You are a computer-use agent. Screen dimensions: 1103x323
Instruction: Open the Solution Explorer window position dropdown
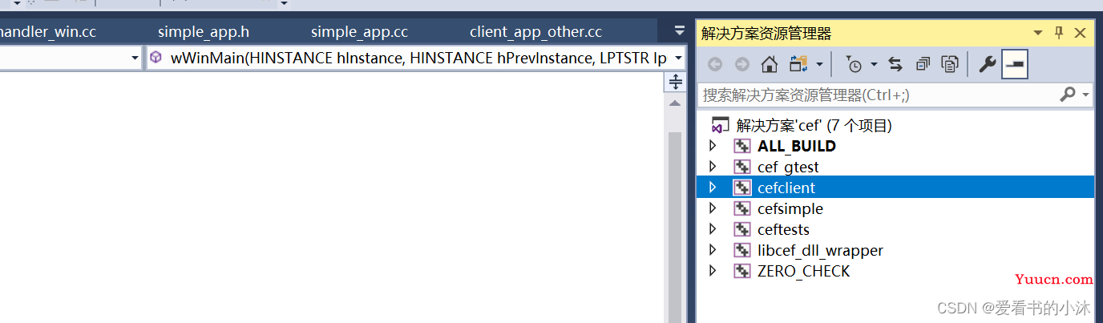[x=1038, y=33]
